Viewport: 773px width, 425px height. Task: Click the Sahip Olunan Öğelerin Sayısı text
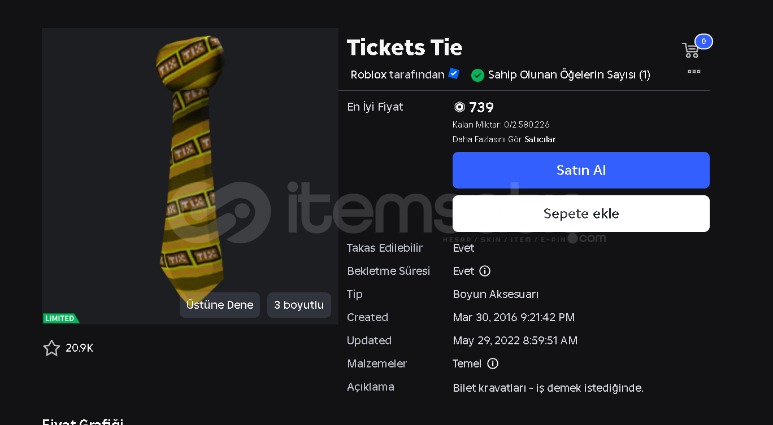pyautogui.click(x=568, y=75)
